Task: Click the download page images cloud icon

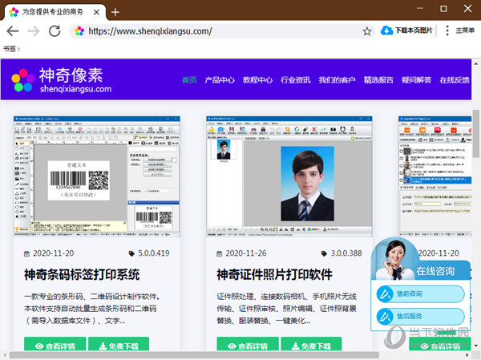Action: click(387, 30)
